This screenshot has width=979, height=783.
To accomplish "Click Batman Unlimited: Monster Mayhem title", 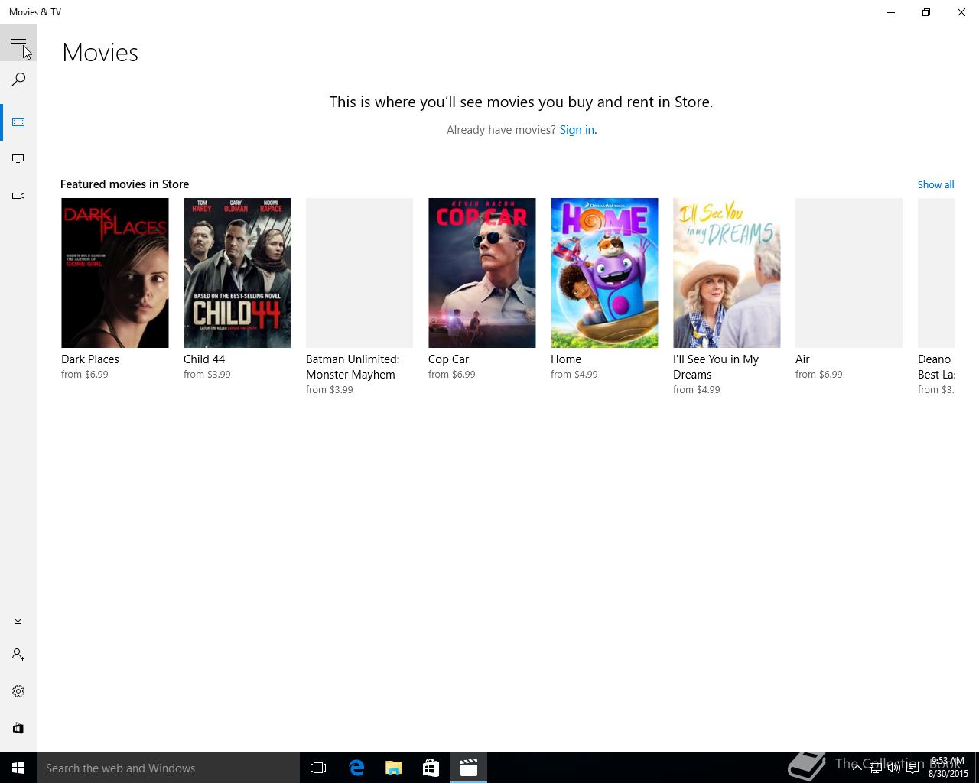I will pyautogui.click(x=353, y=367).
